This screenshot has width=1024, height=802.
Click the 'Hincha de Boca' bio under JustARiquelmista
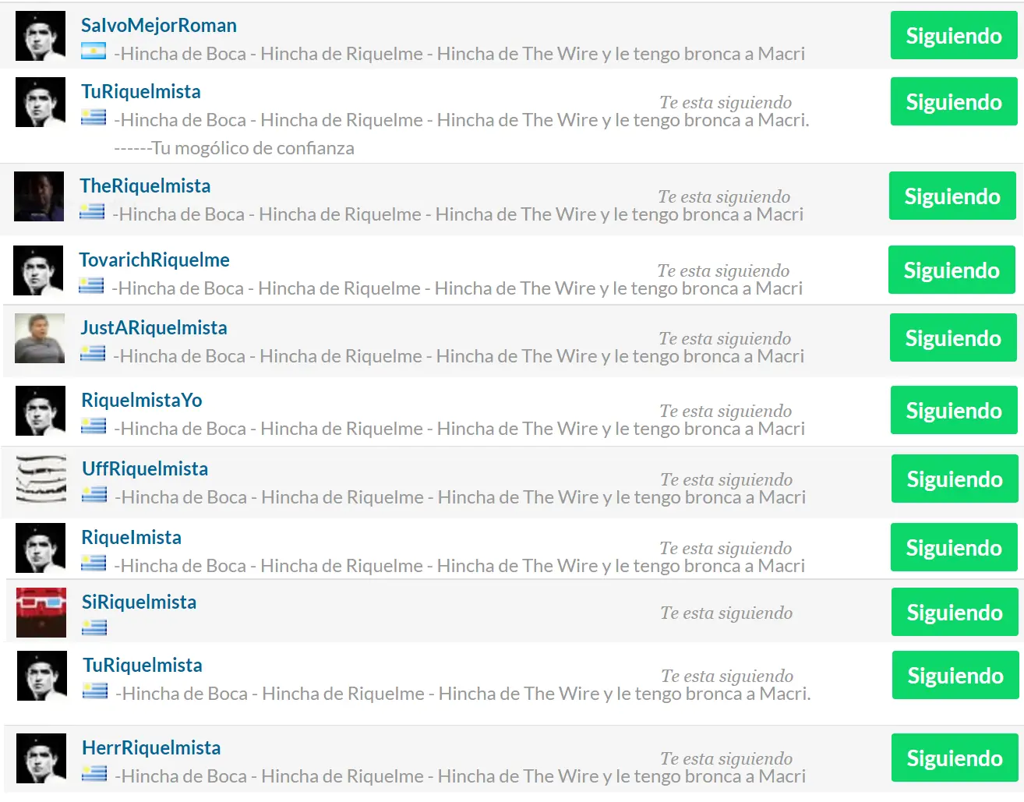tap(459, 356)
